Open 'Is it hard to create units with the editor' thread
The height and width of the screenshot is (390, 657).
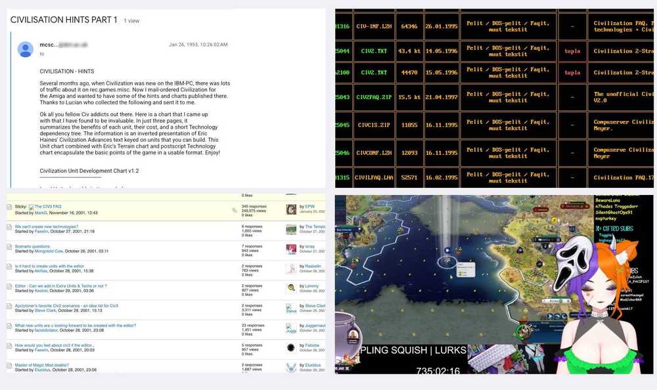pos(49,266)
